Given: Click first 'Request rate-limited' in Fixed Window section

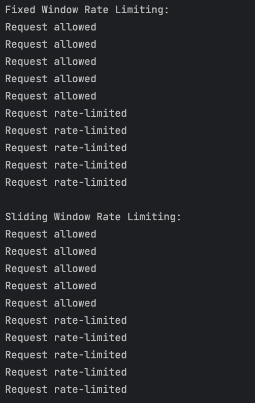Looking at the screenshot, I should coord(66,113).
